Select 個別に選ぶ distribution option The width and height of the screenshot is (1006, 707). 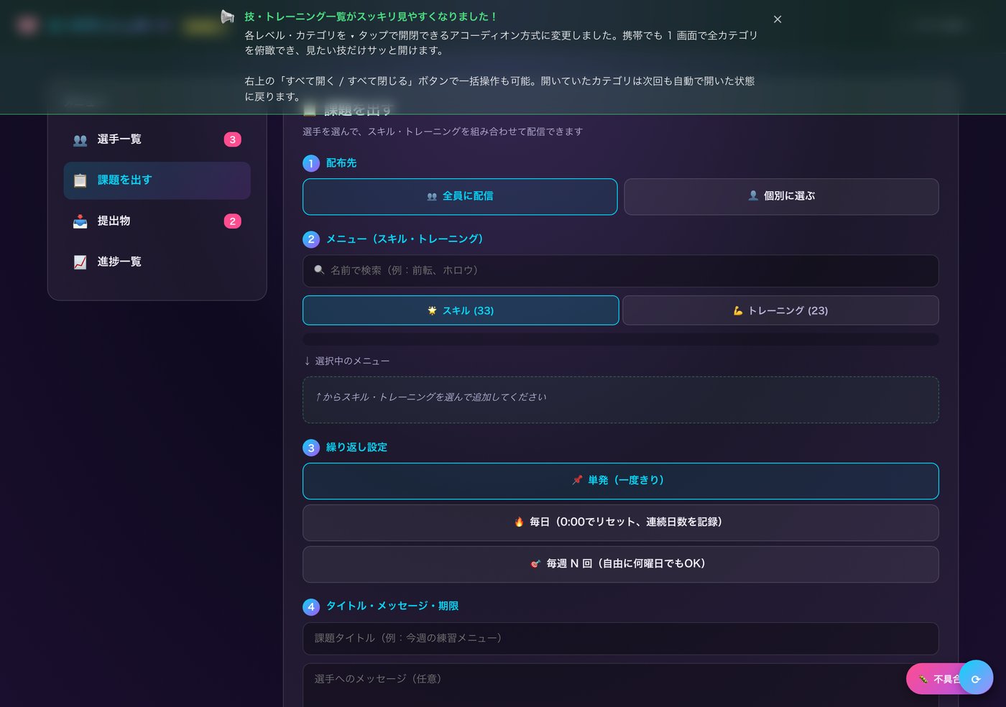pos(781,196)
